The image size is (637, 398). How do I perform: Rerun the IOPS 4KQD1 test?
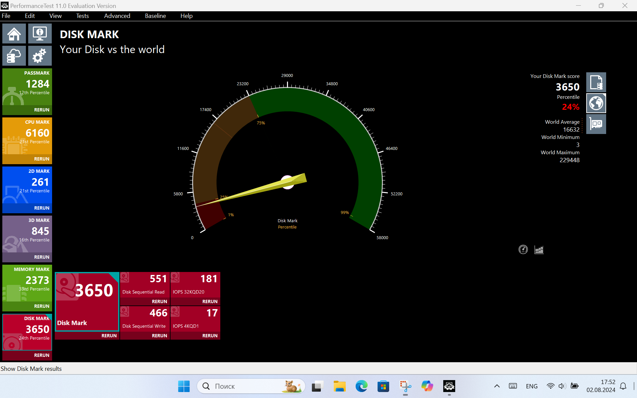tap(210, 336)
